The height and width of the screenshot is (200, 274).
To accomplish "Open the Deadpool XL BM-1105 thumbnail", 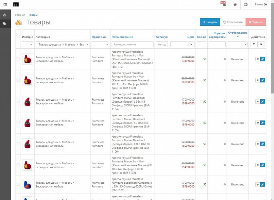I will click(x=27, y=123).
